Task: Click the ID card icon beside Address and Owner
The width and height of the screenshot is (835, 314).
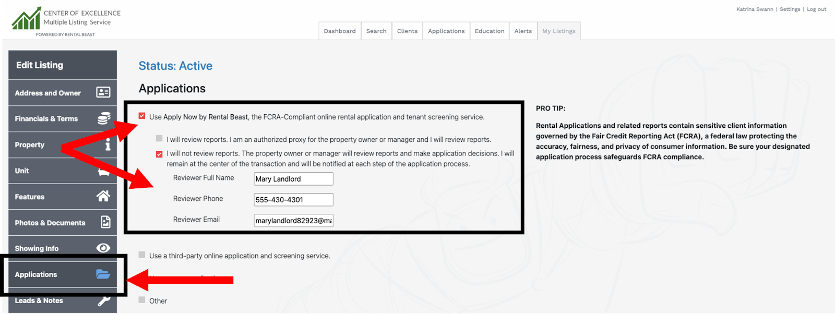Action: pyautogui.click(x=103, y=92)
